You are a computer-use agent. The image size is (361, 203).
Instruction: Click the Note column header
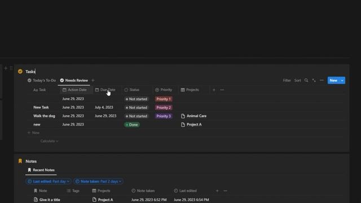click(x=40, y=191)
